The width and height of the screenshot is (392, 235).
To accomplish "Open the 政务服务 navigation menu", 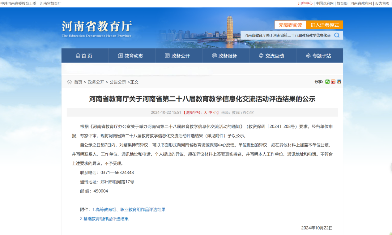I will [x=225, y=56].
